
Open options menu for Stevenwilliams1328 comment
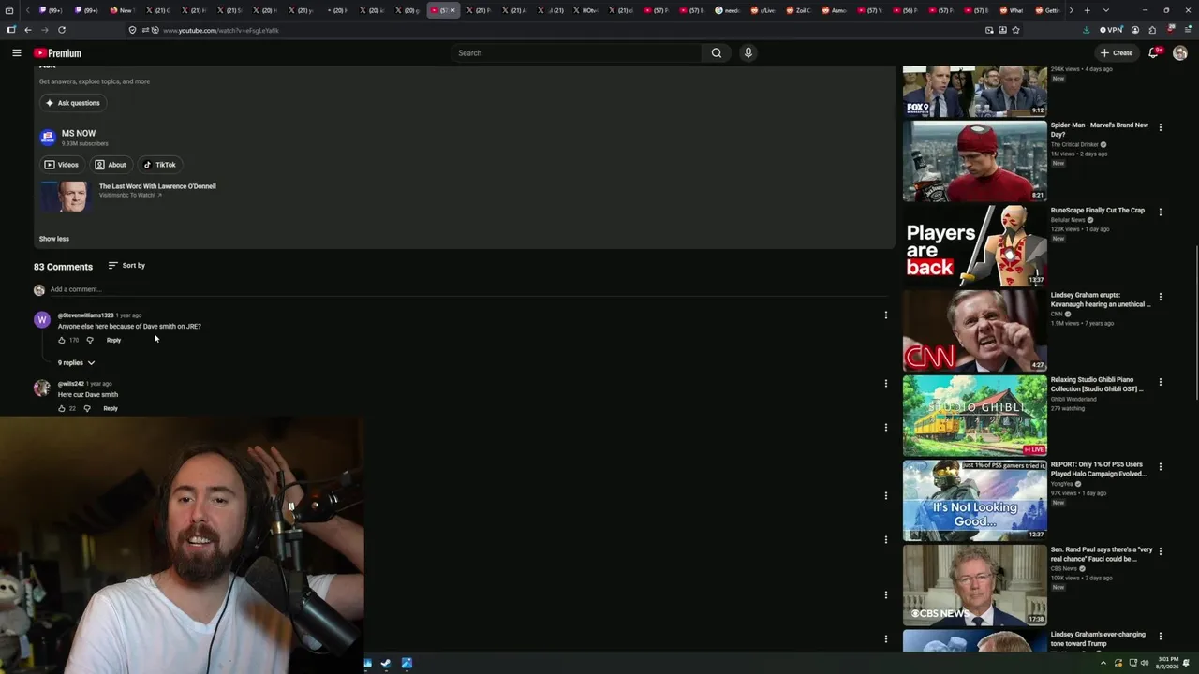[885, 315]
